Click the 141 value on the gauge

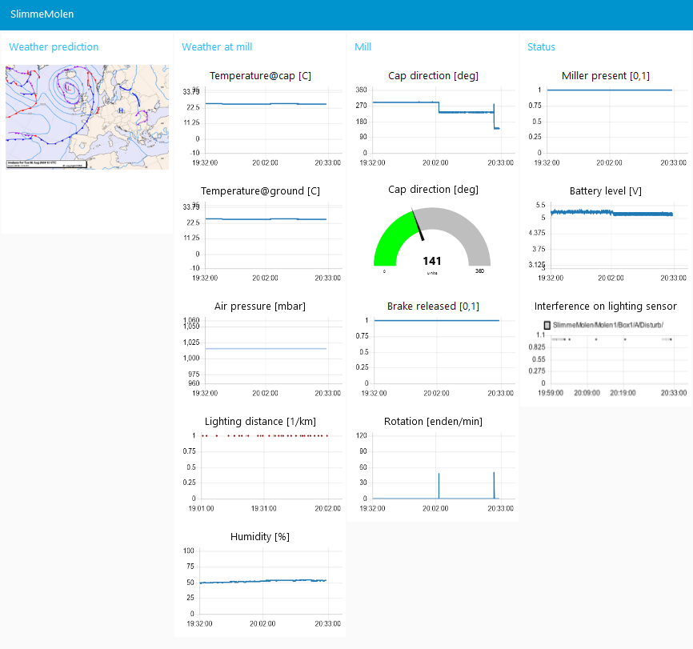[432, 261]
